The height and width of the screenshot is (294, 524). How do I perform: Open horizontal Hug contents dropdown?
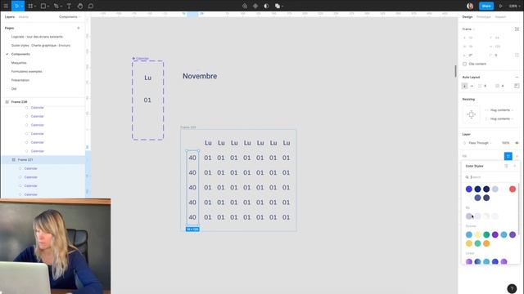[x=499, y=110]
